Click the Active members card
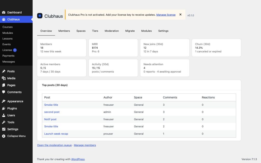Screen dimensions: 261x163 [62, 68]
